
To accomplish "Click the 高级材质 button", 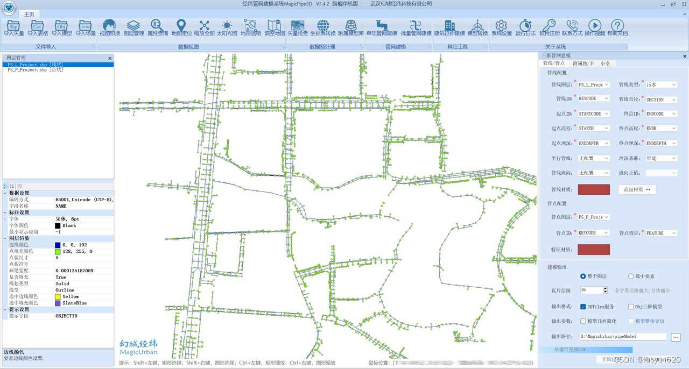I will [637, 189].
